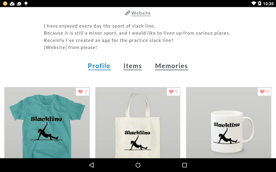The height and width of the screenshot is (172, 276).
Task: Tap the heart icon on the tote bag
Action: pos(171,92)
